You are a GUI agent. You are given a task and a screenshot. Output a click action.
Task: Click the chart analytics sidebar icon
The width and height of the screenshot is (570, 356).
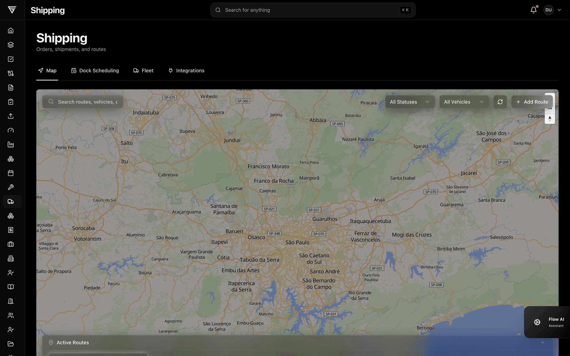[x=11, y=144]
